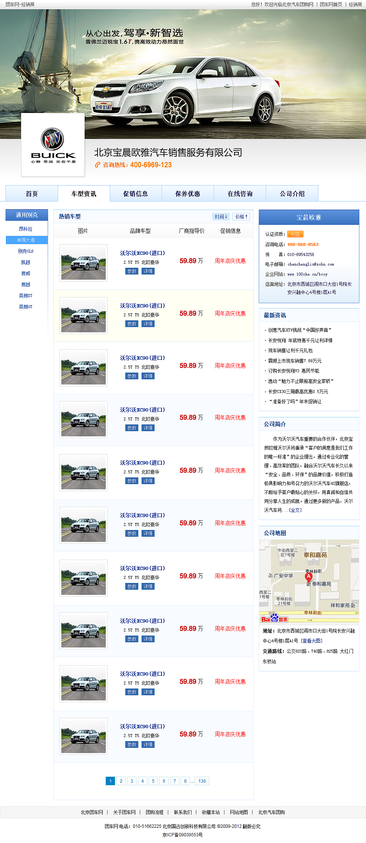The image size is (366, 843).
Task: Go to the 保养优惠 tab
Action: [x=188, y=193]
